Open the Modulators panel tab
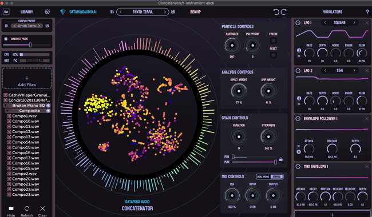 click(332, 12)
